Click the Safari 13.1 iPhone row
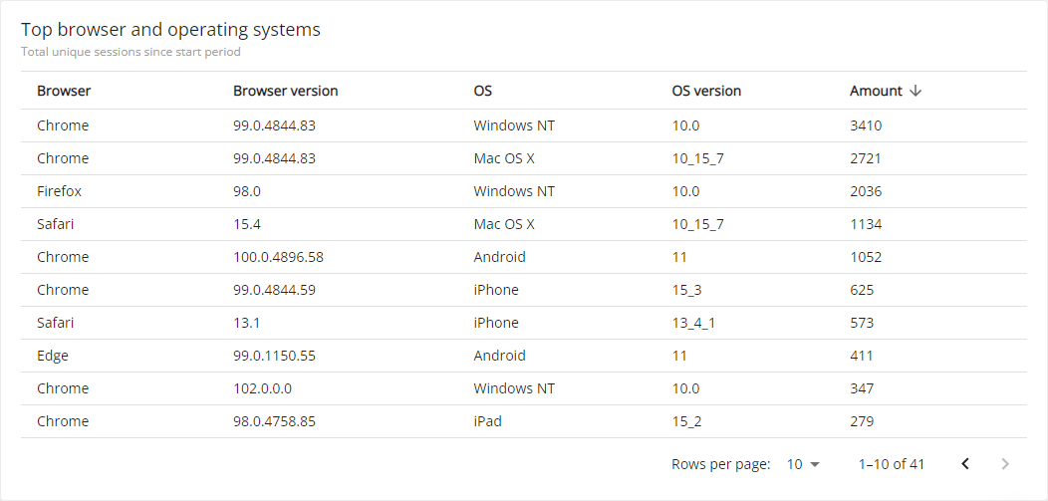 pyautogui.click(x=523, y=323)
